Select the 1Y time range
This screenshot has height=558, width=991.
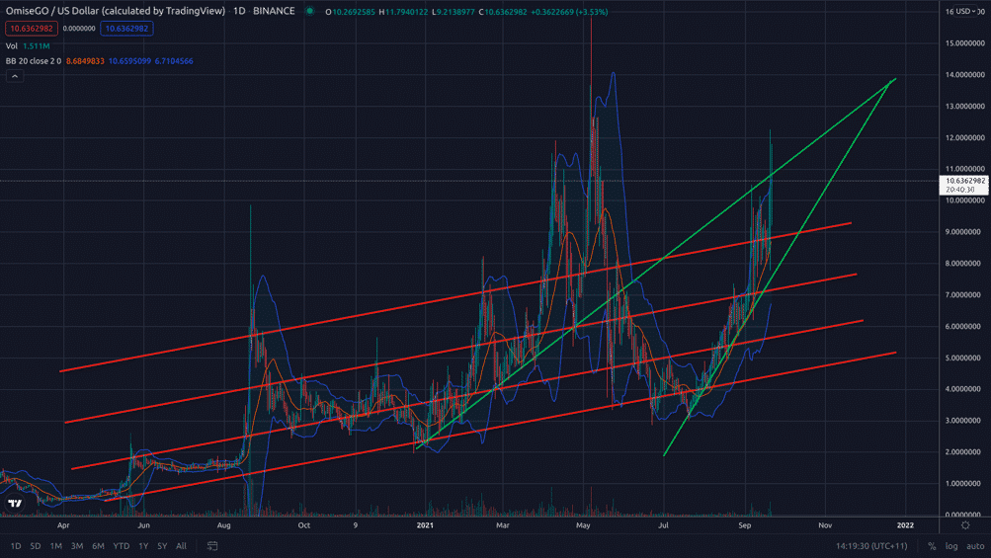click(143, 546)
